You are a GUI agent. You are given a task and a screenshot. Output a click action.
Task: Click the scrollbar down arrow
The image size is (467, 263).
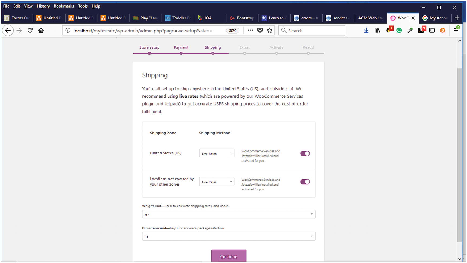pos(460,259)
